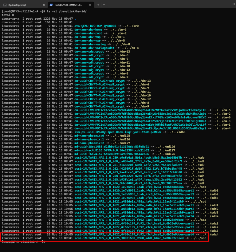Click the dm-uuid-LVM entry pointing to dm-3
This screenshot has width=236, height=252.
pos(140,121)
